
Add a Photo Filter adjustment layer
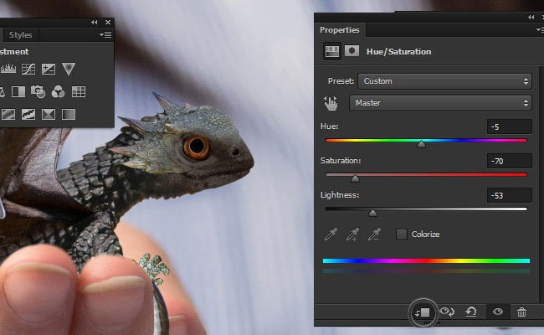[x=38, y=91]
